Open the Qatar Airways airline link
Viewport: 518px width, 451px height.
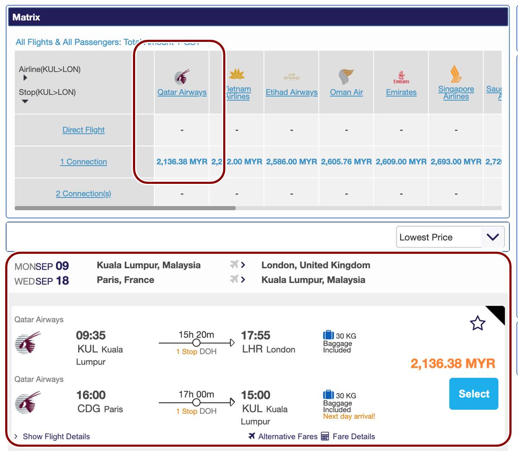(x=182, y=92)
